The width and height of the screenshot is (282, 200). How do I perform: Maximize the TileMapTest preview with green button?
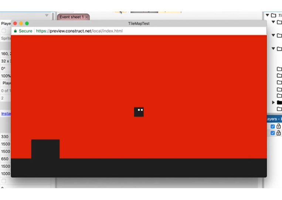click(x=27, y=23)
